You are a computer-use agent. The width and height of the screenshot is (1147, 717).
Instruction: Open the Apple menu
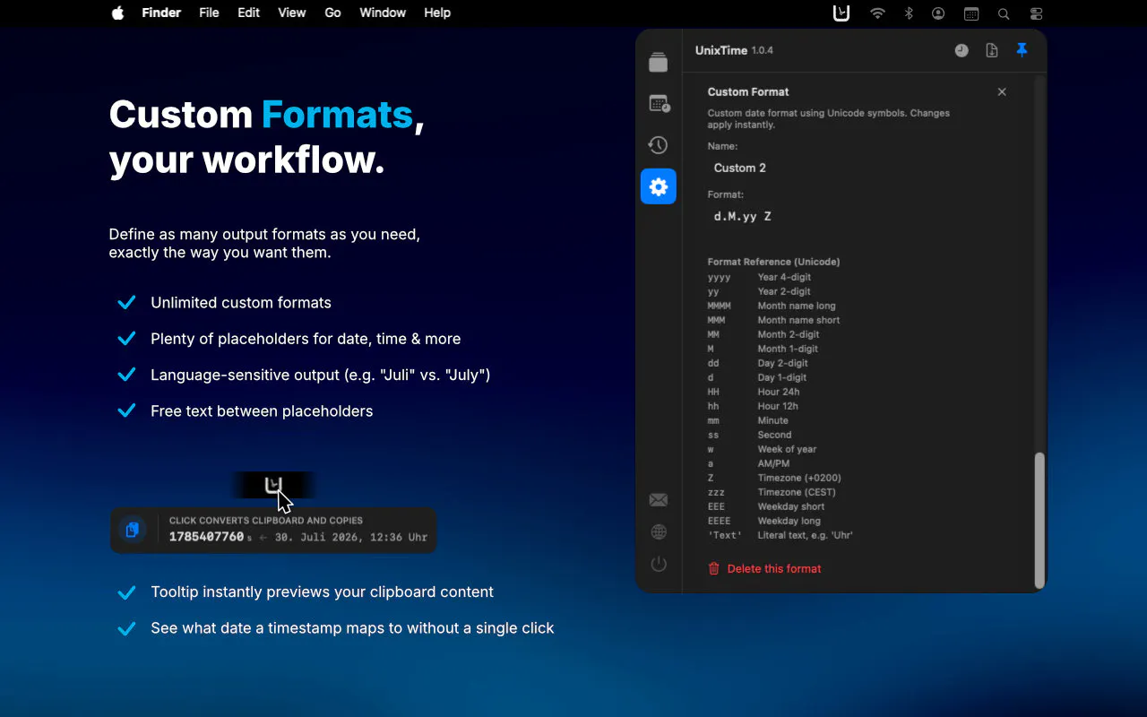[117, 13]
